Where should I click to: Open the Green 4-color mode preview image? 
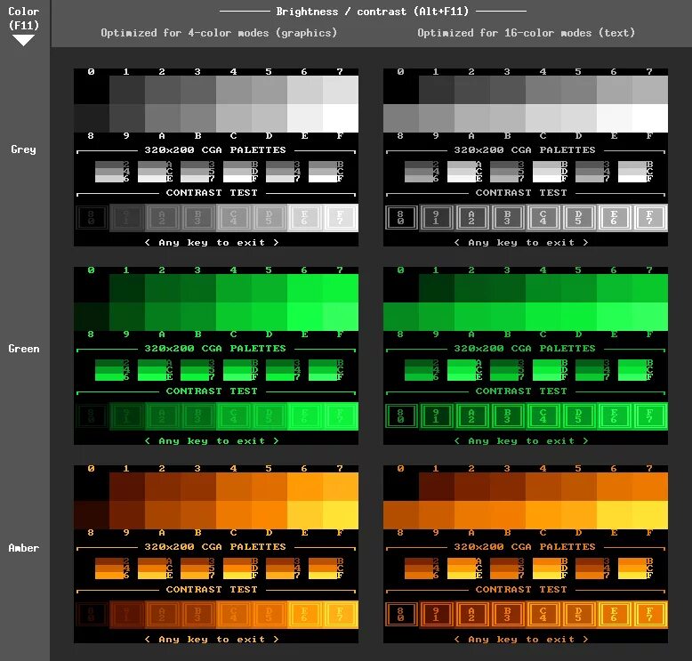(216, 356)
